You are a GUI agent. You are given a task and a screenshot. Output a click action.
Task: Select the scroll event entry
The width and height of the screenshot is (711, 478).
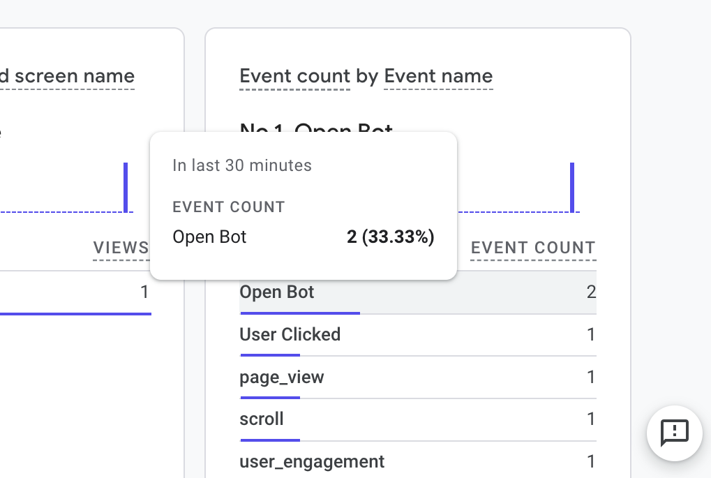click(260, 419)
